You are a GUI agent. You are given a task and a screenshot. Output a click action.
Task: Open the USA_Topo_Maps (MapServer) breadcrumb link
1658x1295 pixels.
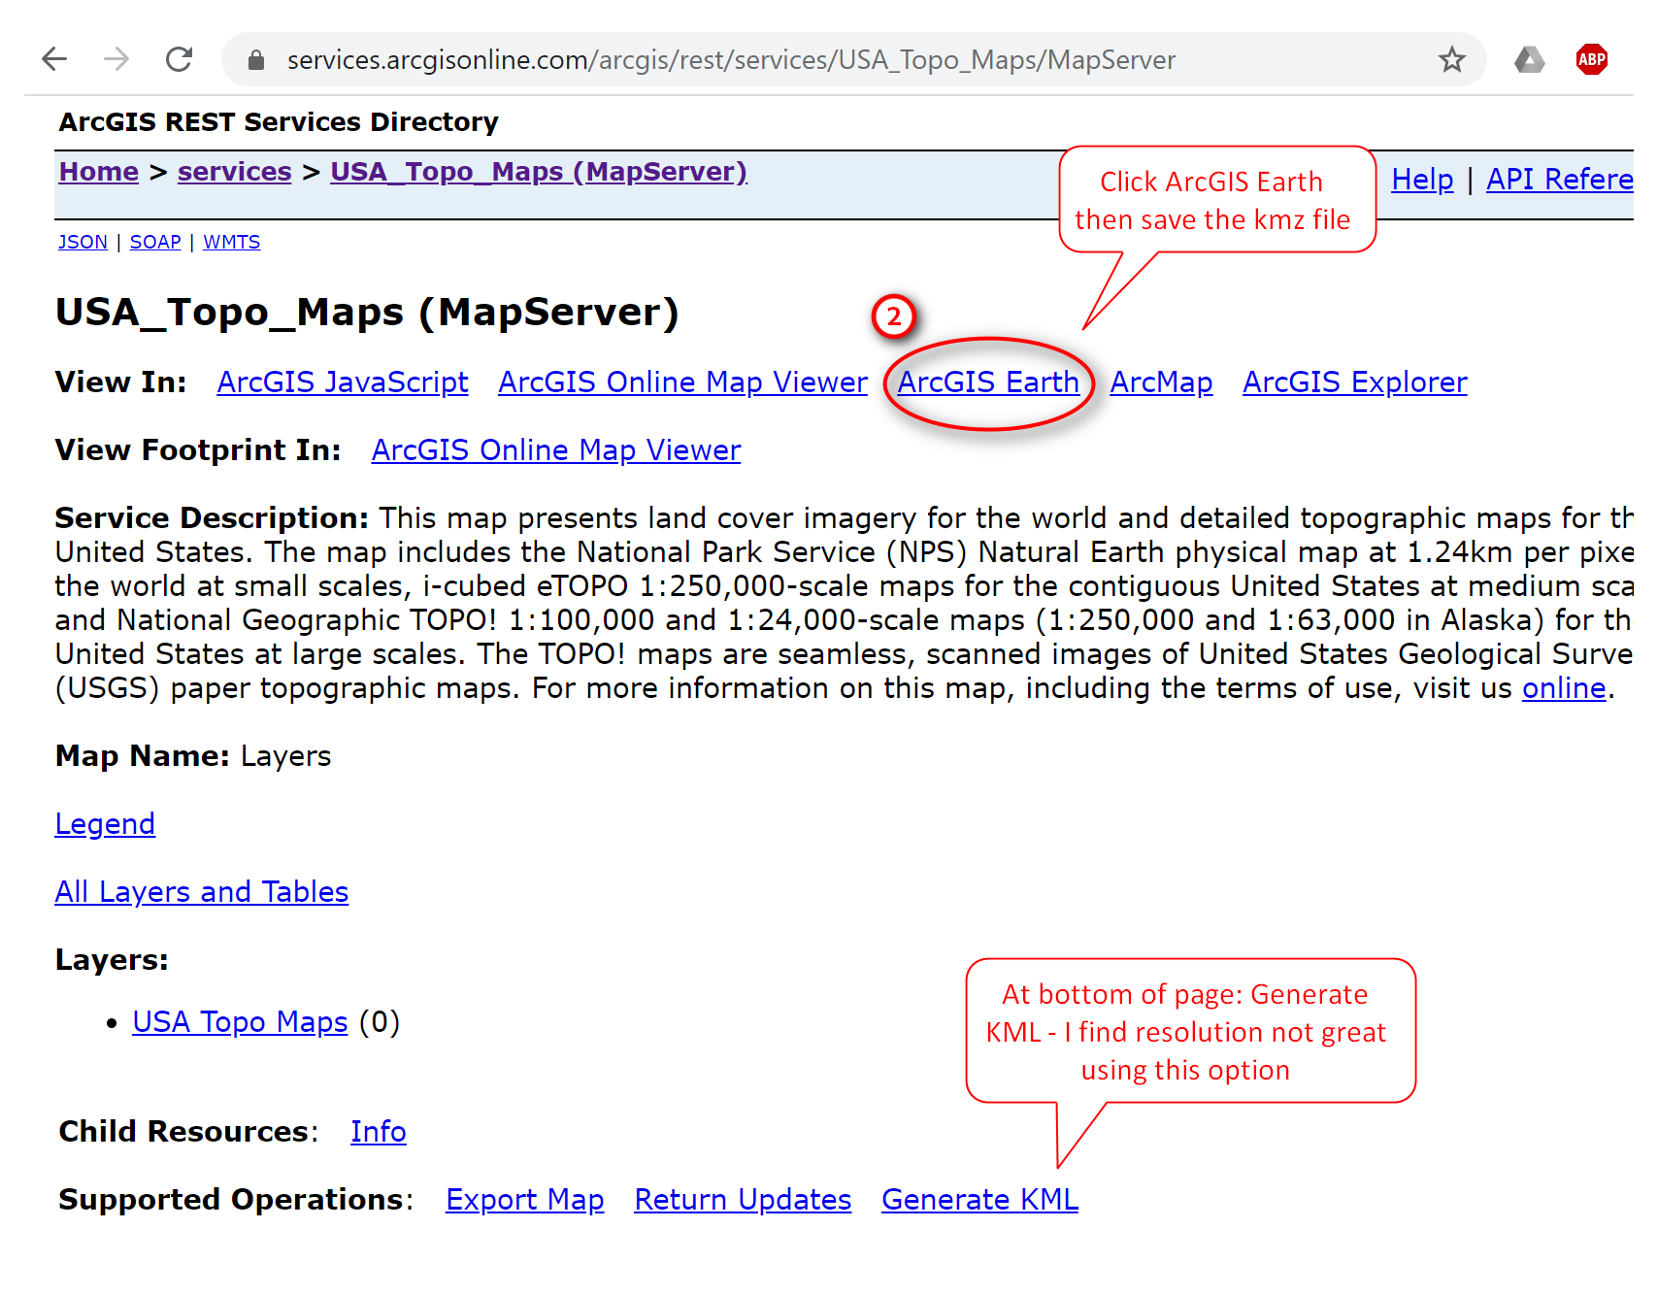tap(539, 172)
